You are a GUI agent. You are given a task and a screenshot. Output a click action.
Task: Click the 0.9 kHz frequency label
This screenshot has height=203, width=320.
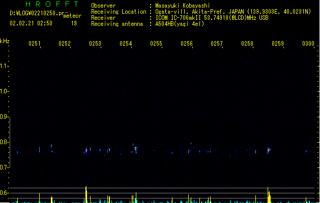(x=4, y=117)
